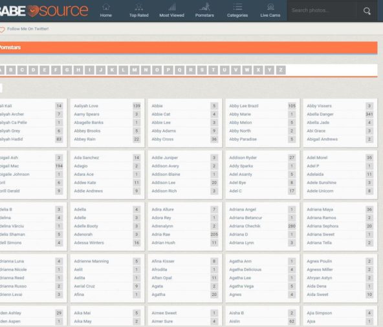
Task: Focus the Search photos input field
Action: (x=322, y=10)
